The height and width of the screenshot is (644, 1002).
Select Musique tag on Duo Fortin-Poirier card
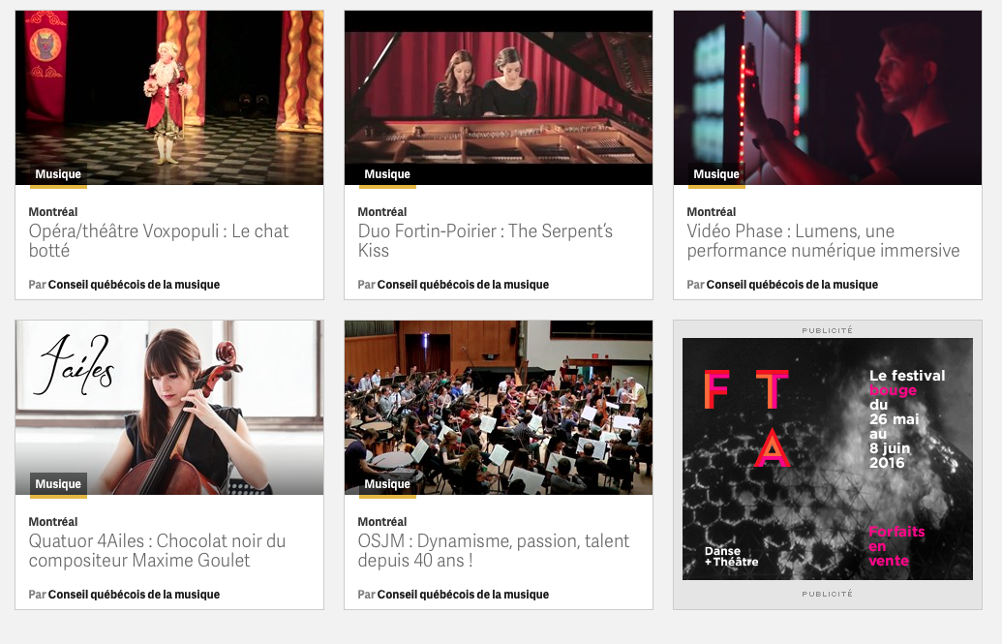(x=387, y=174)
